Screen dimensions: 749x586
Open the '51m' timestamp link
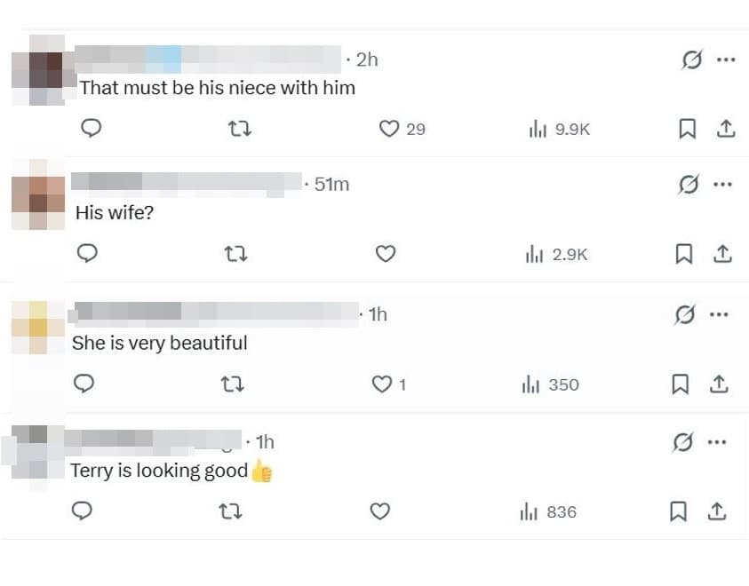331,184
